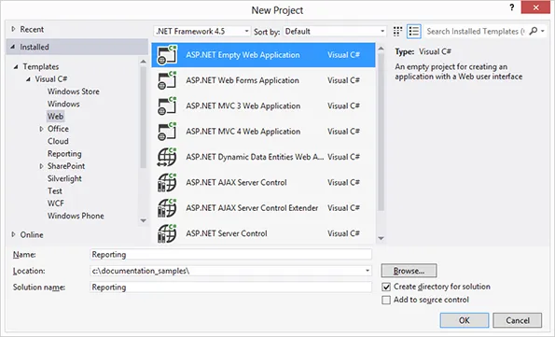Select the WCF category
This screenshot has height=337, width=555.
(x=56, y=204)
